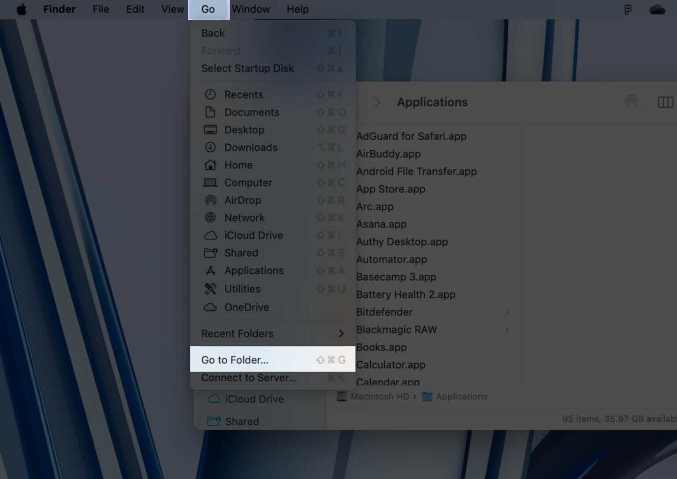
Task: Select iCloud Drive in the sidebar
Action: 254,399
